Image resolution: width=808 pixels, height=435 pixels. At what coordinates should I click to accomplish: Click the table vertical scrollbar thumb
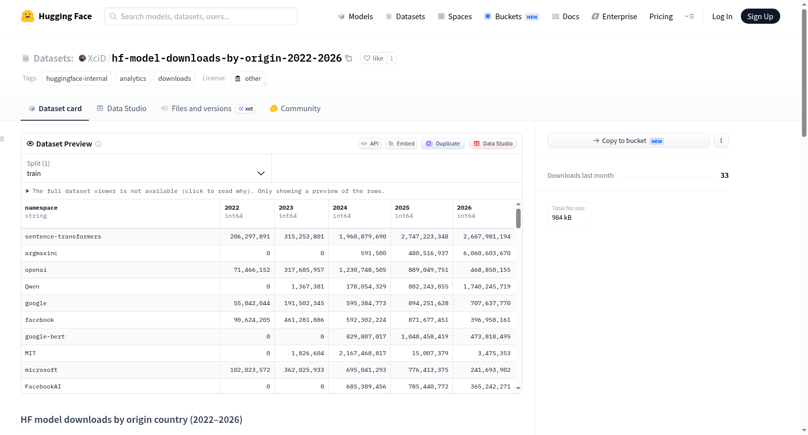tap(518, 218)
